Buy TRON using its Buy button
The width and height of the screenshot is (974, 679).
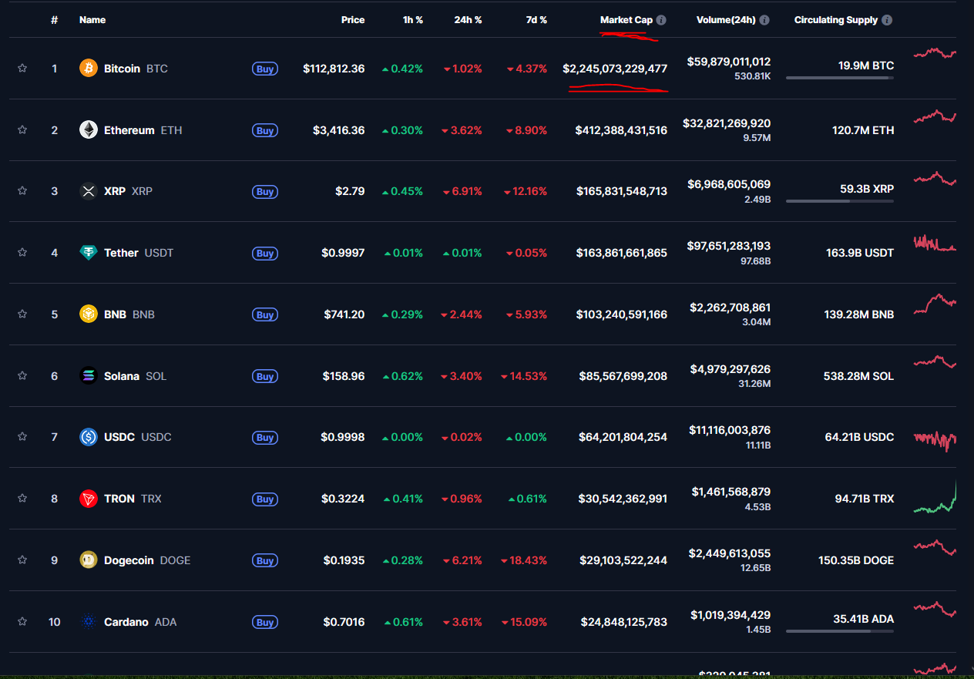[265, 499]
